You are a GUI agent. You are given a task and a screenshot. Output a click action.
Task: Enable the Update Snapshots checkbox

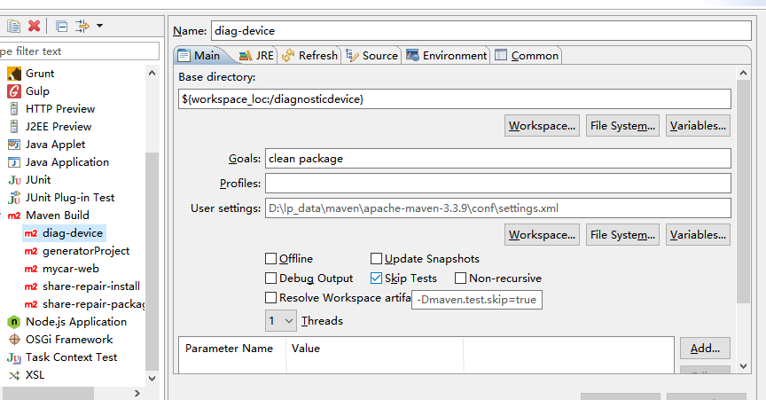click(x=376, y=258)
